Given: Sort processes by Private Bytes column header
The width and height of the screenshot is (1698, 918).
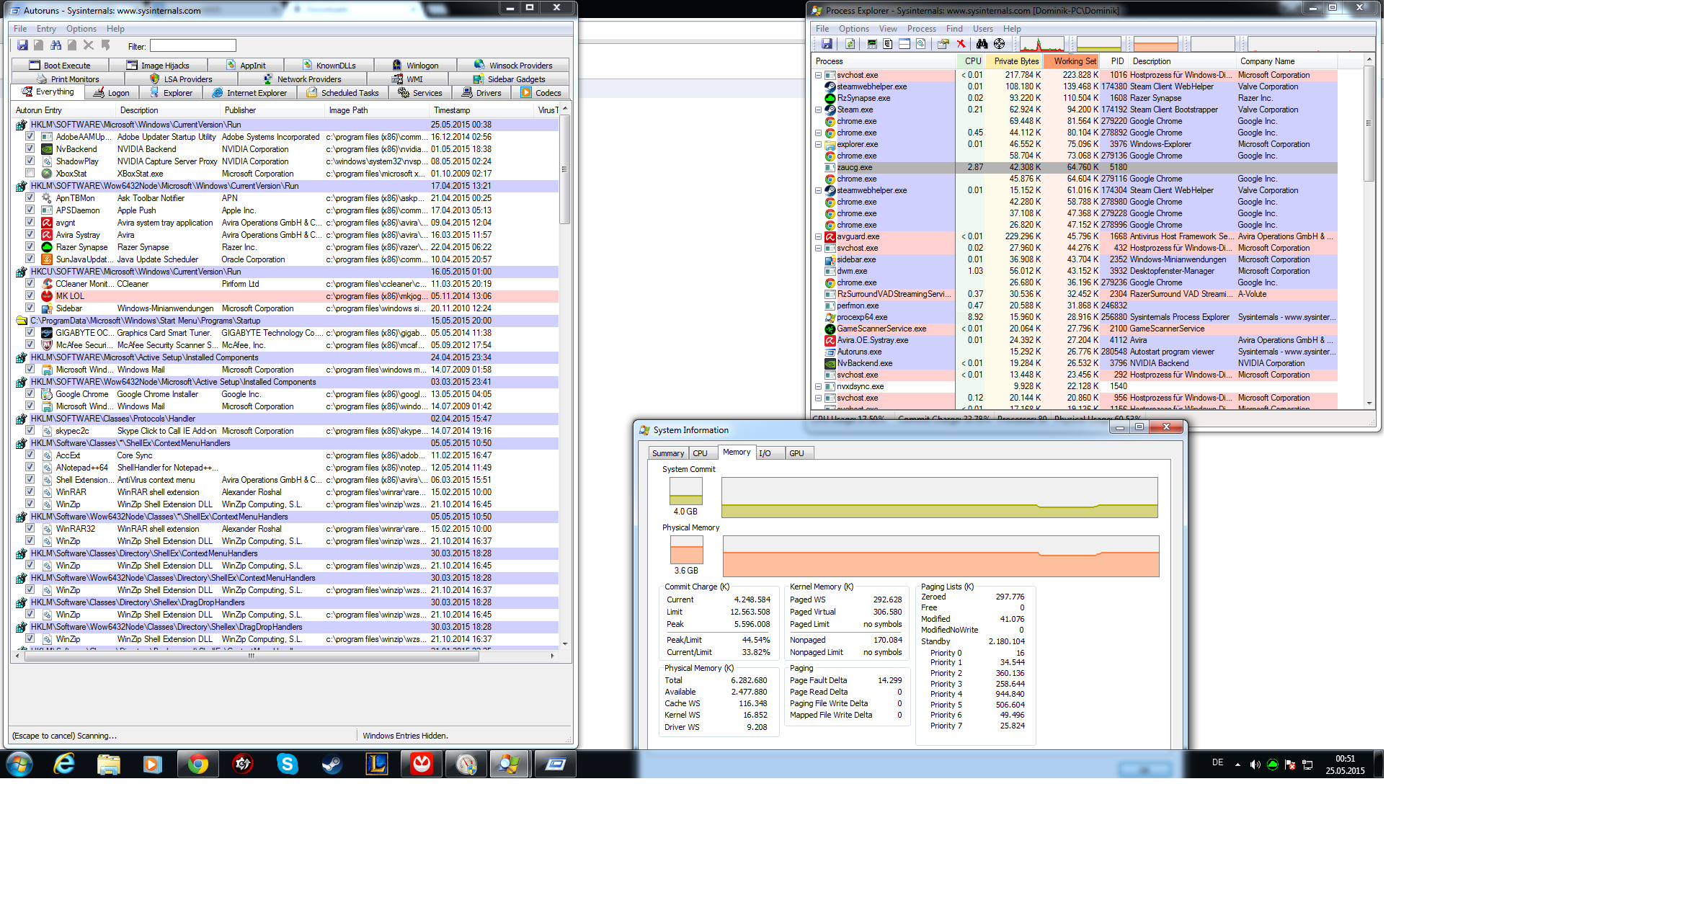Looking at the screenshot, I should (x=1015, y=61).
